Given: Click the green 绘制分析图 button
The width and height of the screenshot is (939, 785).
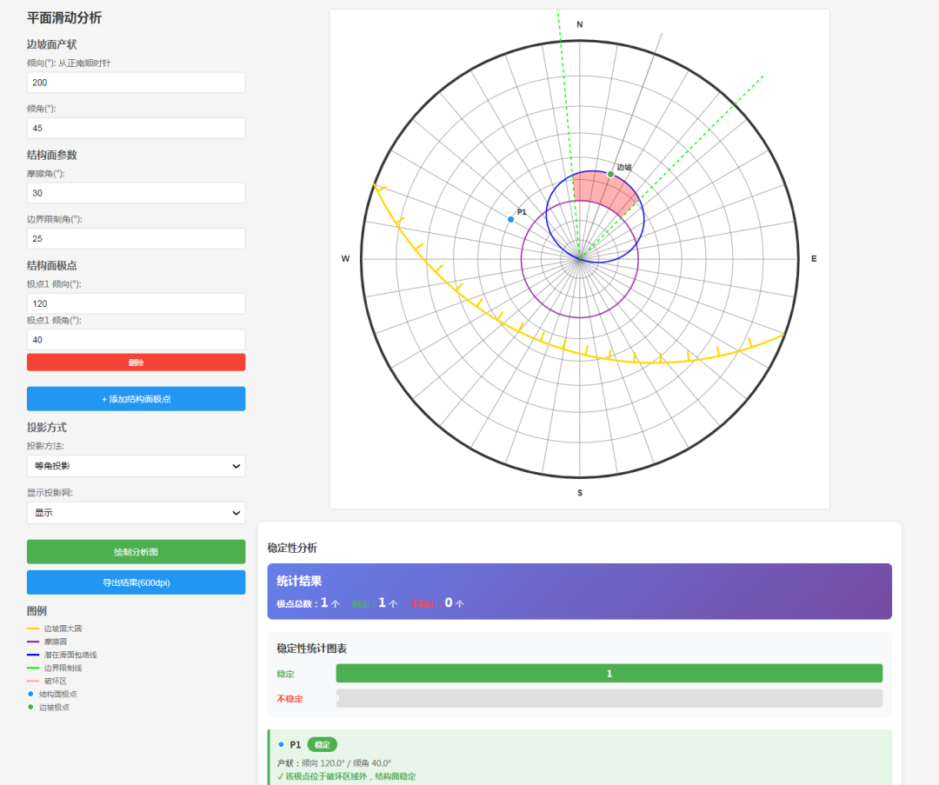Looking at the screenshot, I should (136, 552).
